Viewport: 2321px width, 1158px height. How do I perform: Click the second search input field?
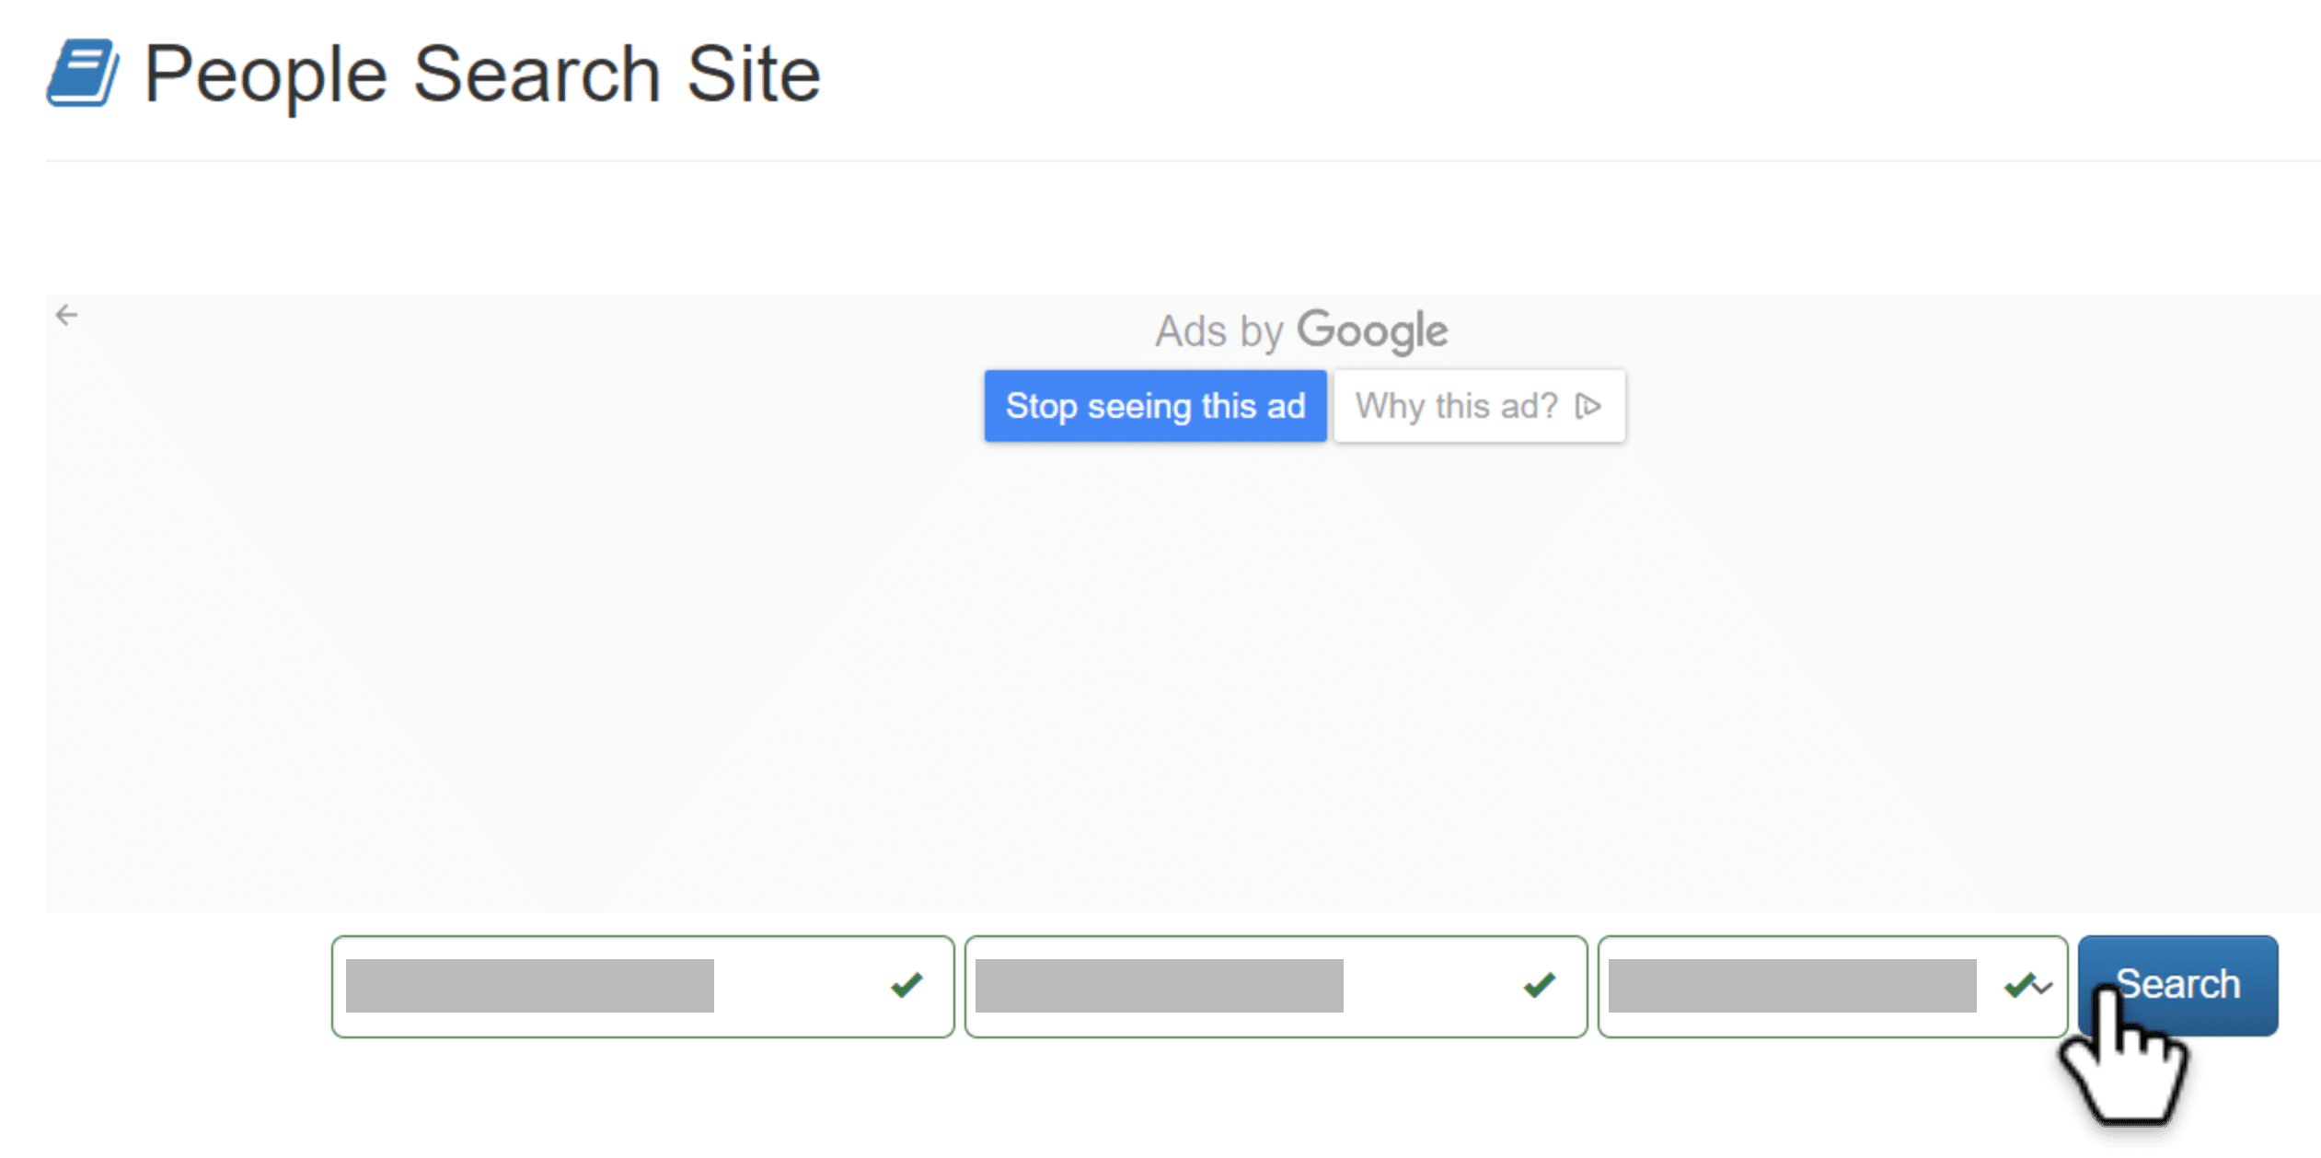click(1276, 987)
